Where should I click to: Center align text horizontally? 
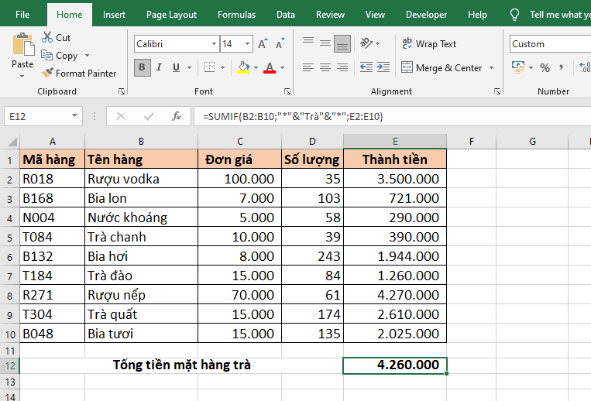[x=325, y=68]
